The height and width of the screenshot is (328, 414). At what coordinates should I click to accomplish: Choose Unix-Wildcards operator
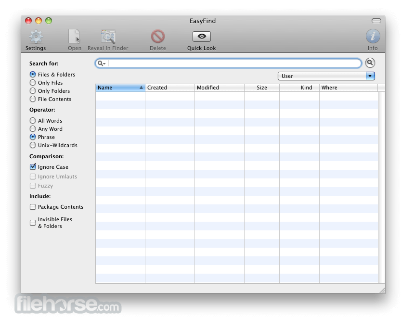coord(33,145)
